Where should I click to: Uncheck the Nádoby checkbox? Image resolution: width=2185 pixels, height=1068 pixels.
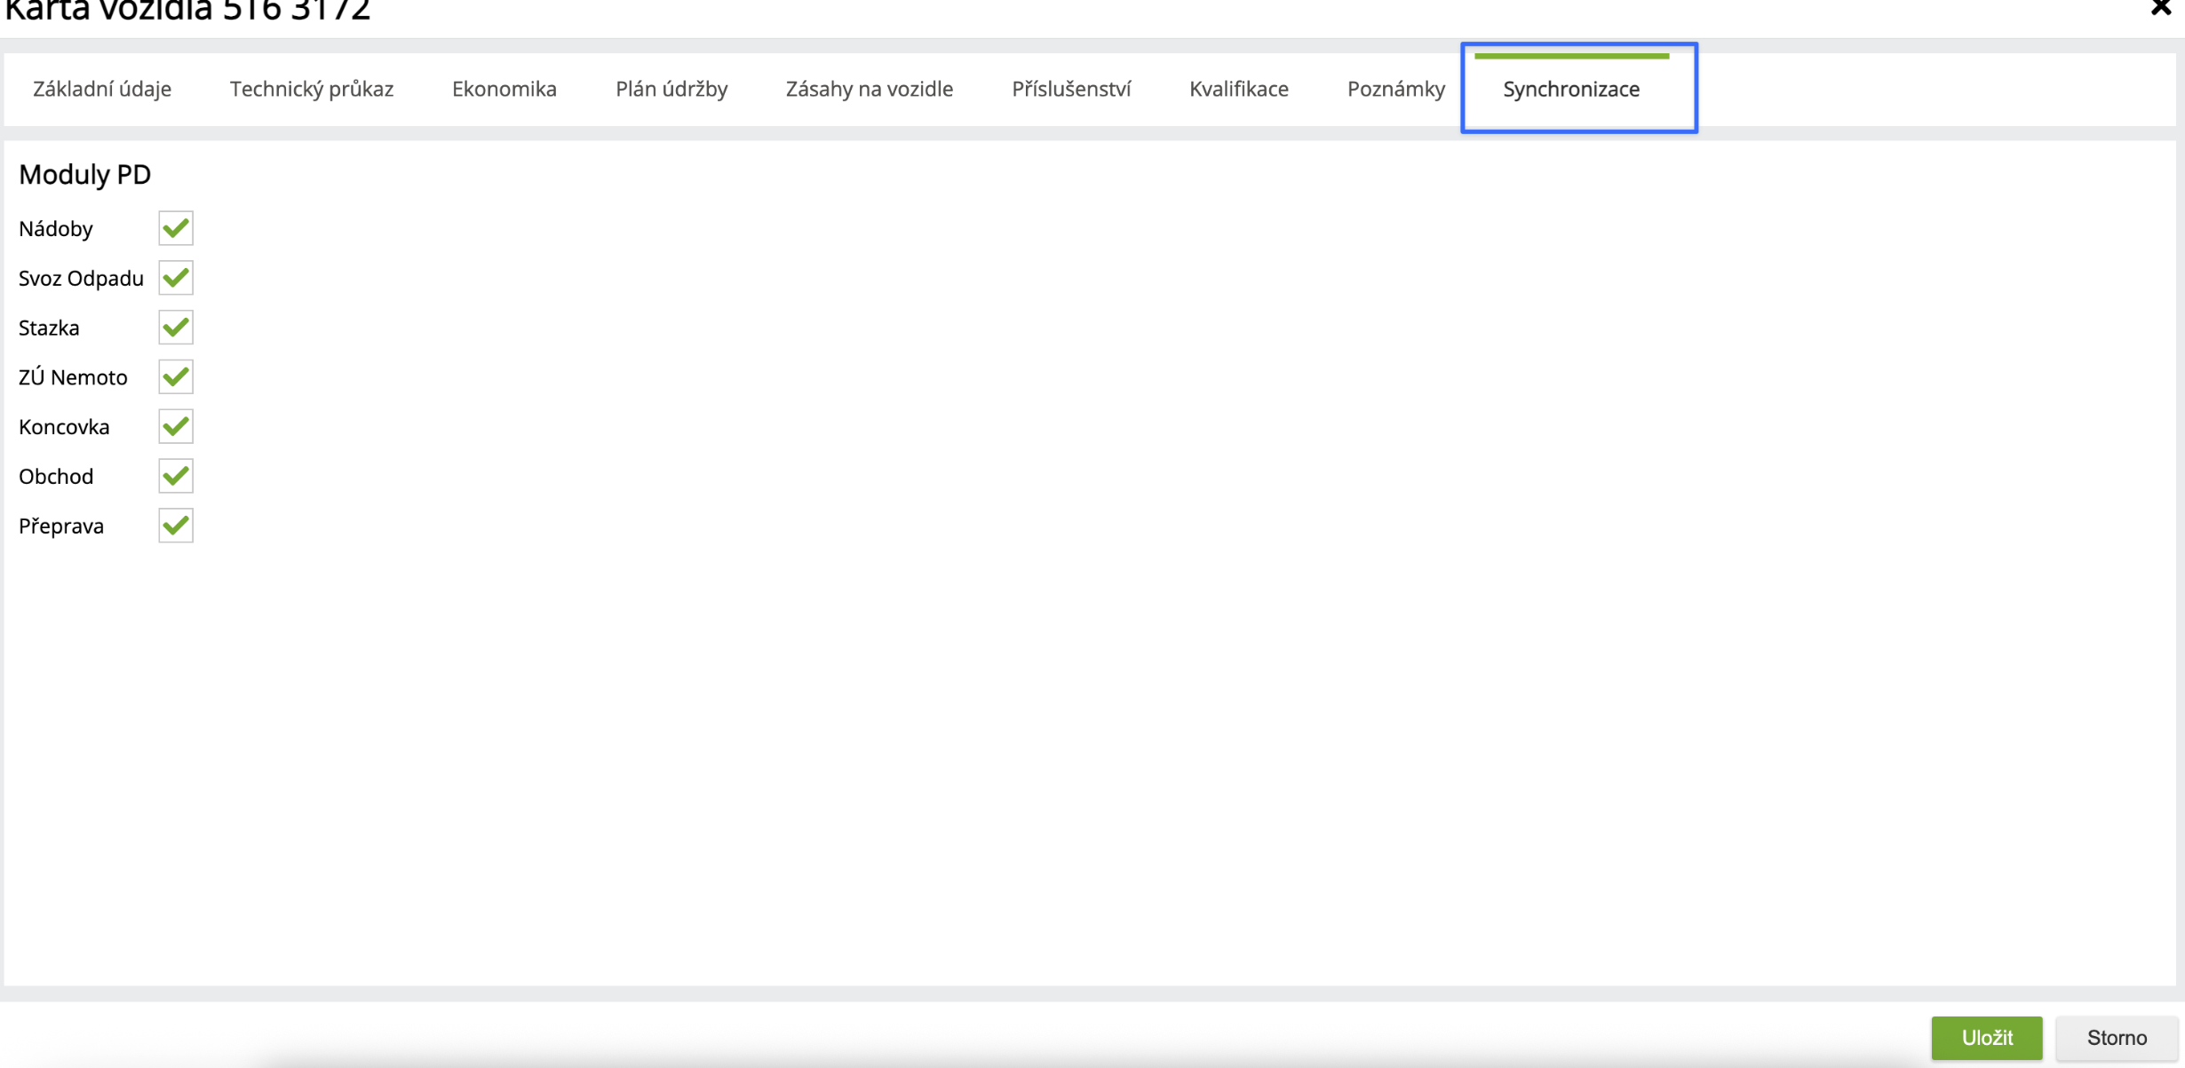[x=176, y=228]
